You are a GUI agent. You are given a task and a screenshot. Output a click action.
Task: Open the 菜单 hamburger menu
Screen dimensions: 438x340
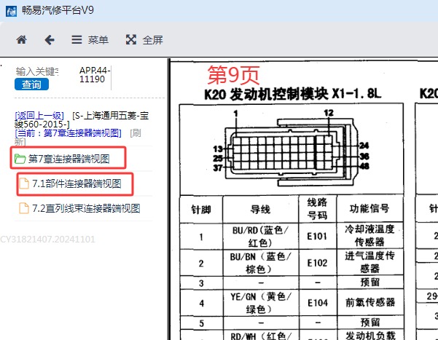click(x=90, y=40)
